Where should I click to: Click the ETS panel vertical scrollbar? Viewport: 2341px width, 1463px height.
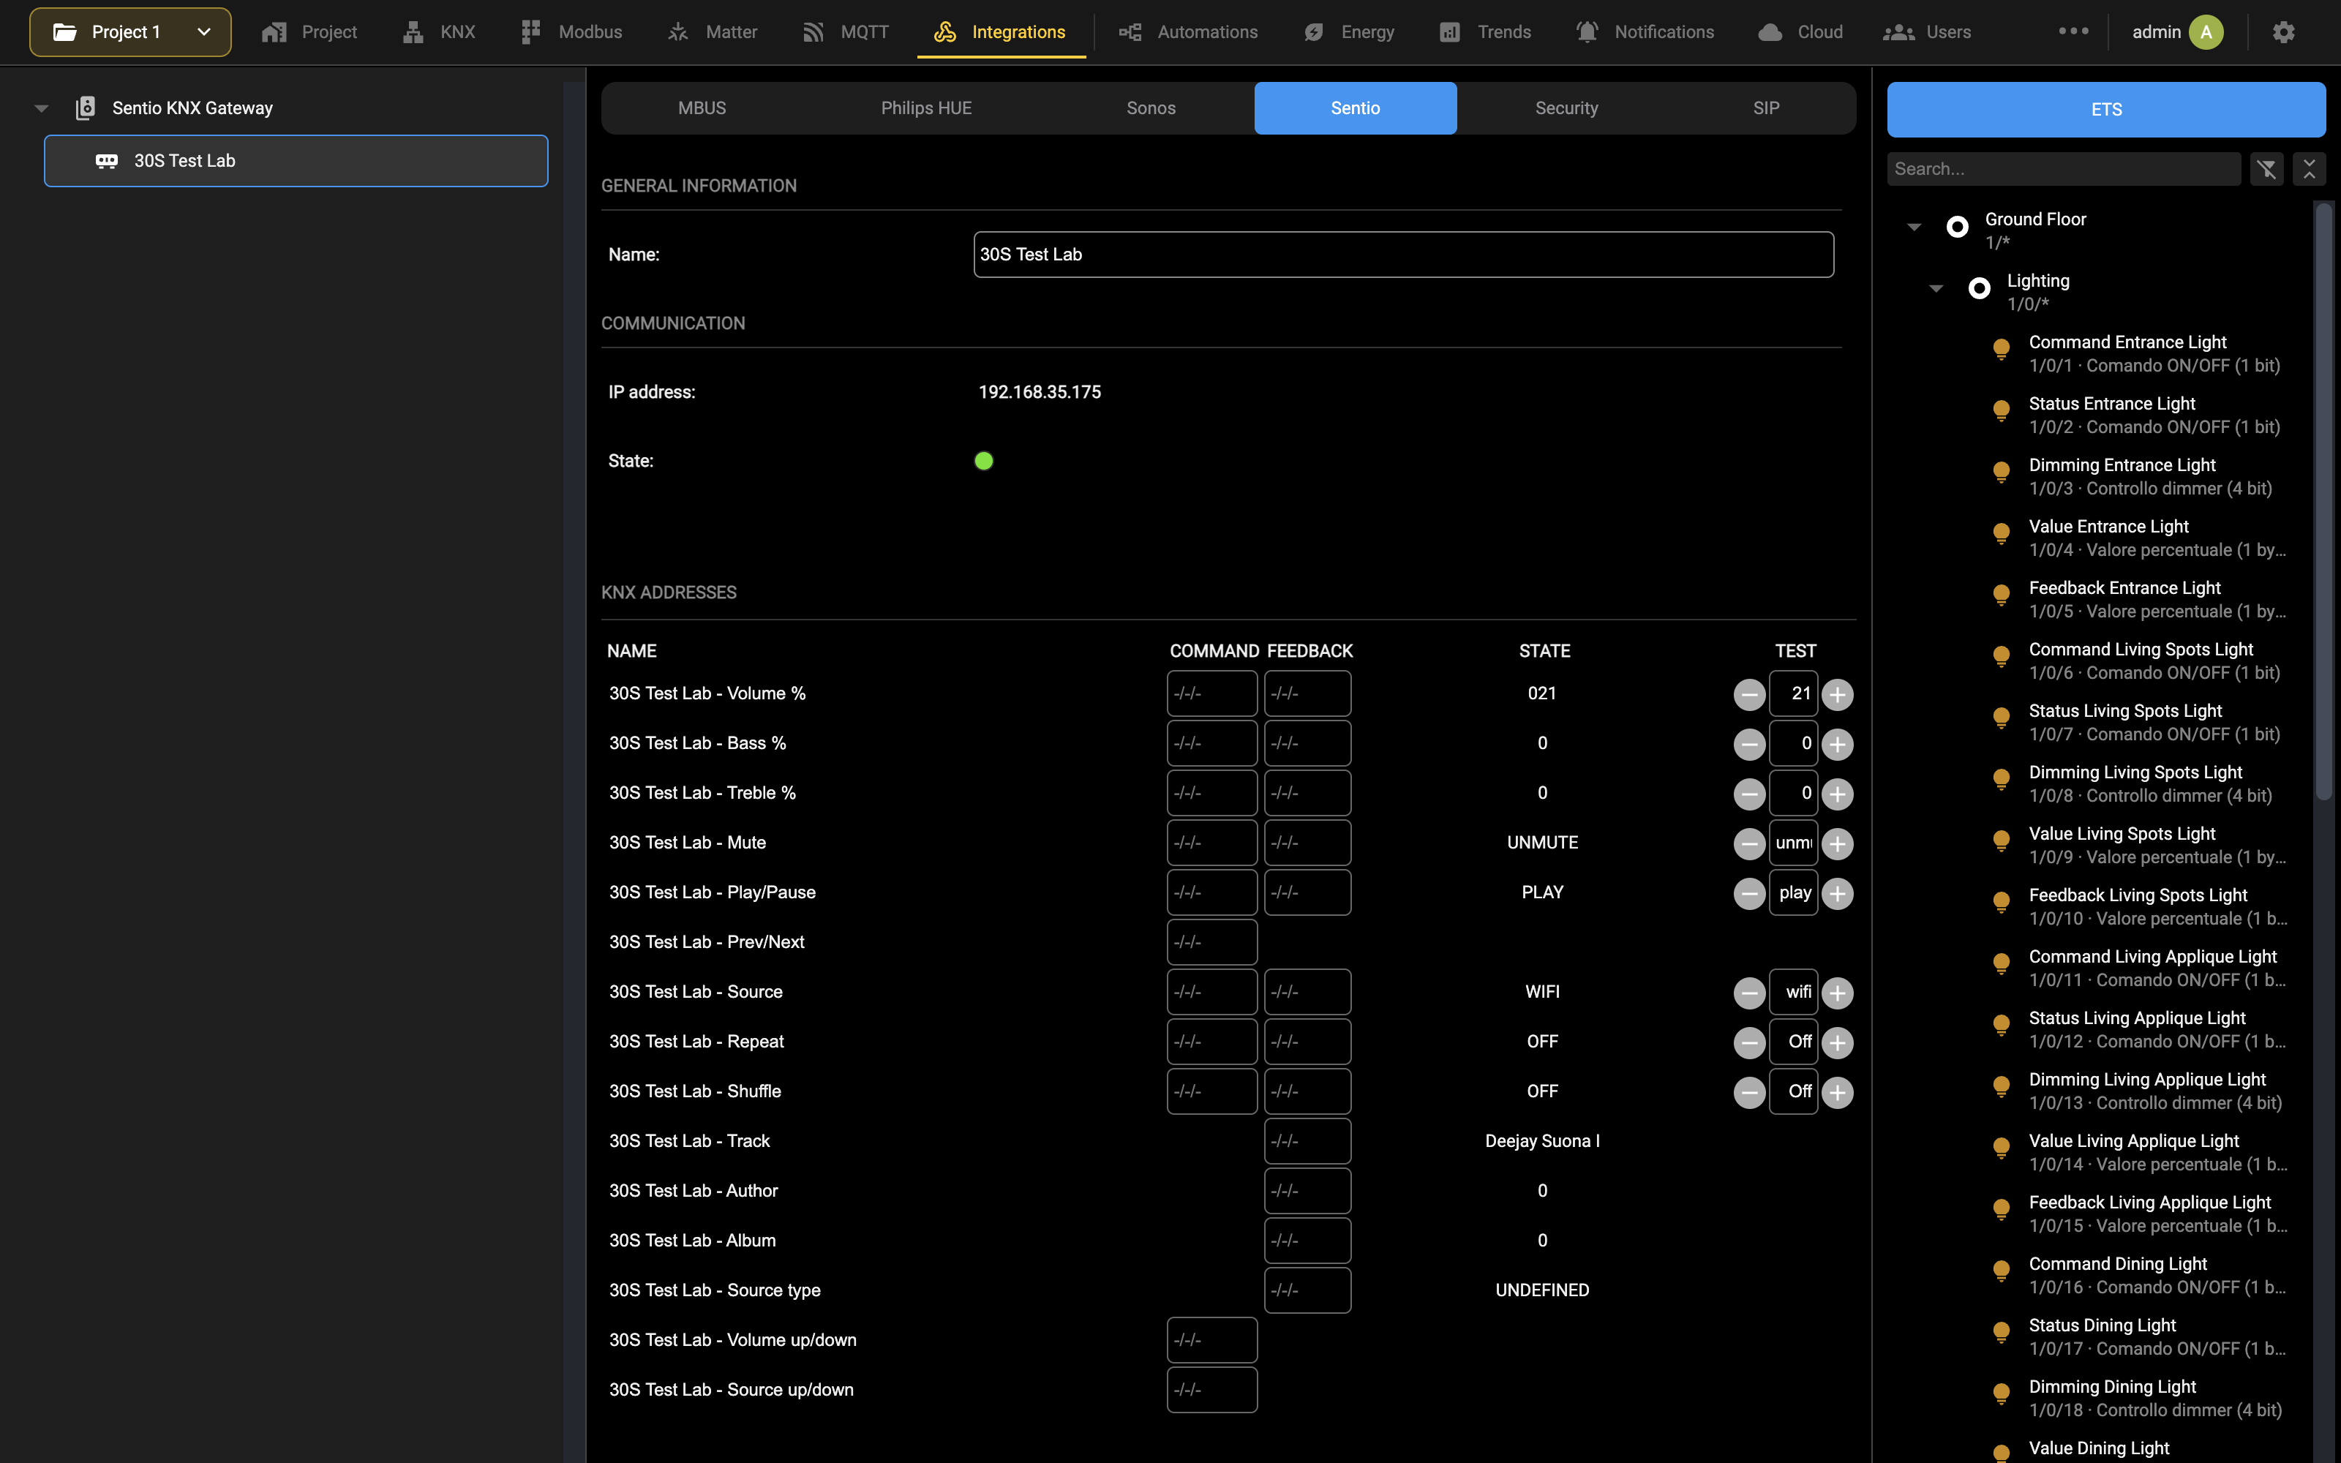click(x=2323, y=501)
